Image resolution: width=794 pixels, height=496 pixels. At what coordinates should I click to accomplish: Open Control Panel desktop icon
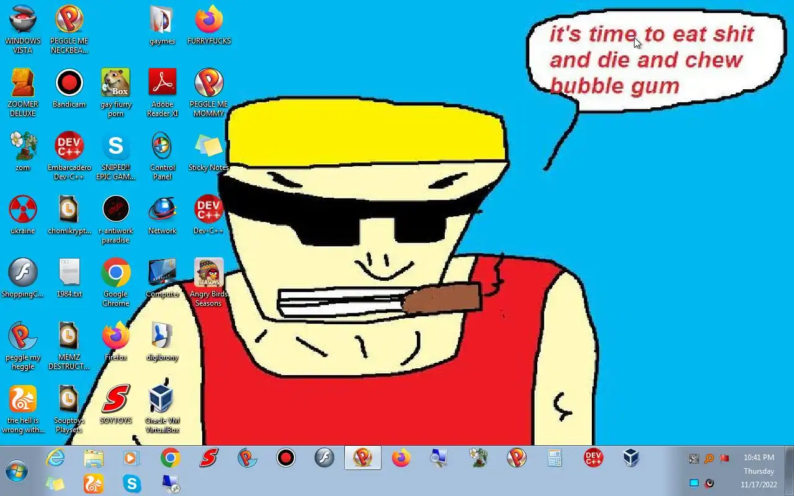[x=162, y=156]
